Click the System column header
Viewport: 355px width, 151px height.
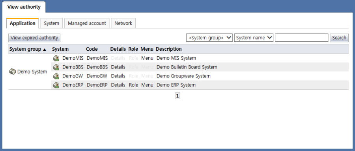coord(60,49)
